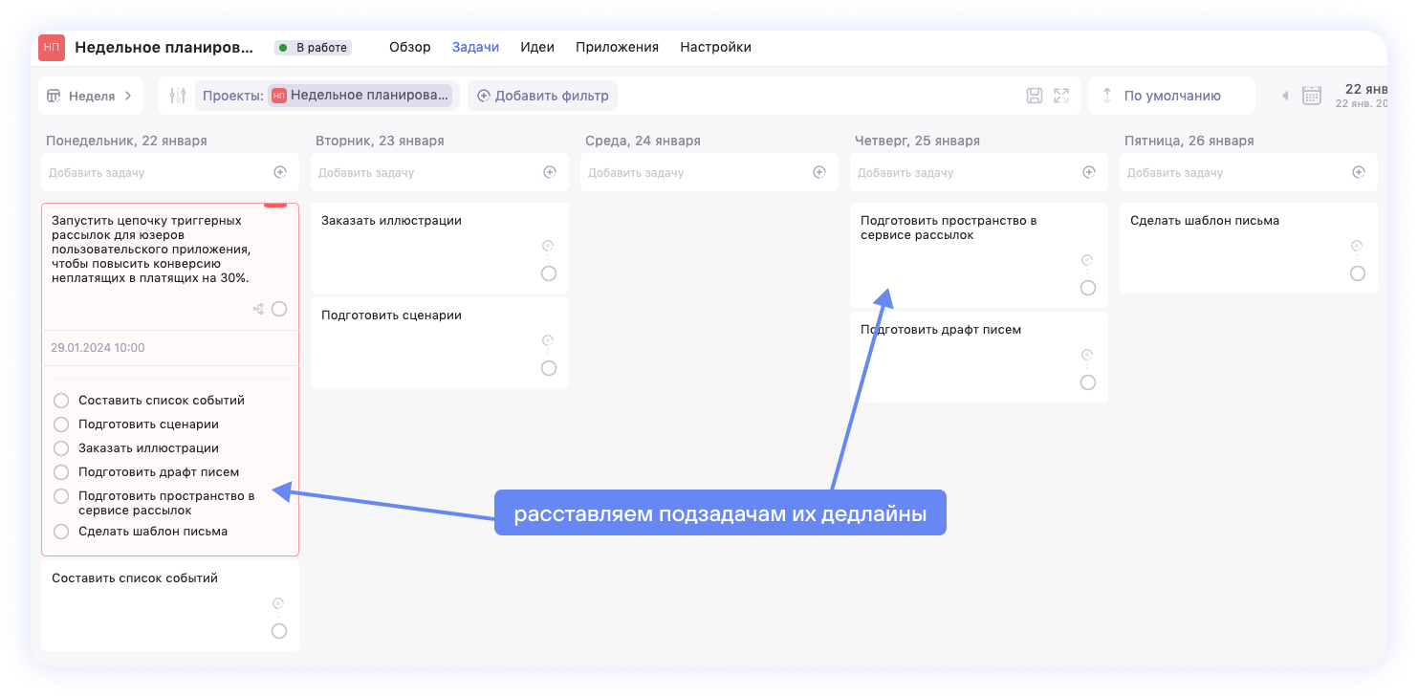Click the clock icon on Заказать иллюстрации card
Viewport: 1418px width, 697px height.
click(x=547, y=246)
